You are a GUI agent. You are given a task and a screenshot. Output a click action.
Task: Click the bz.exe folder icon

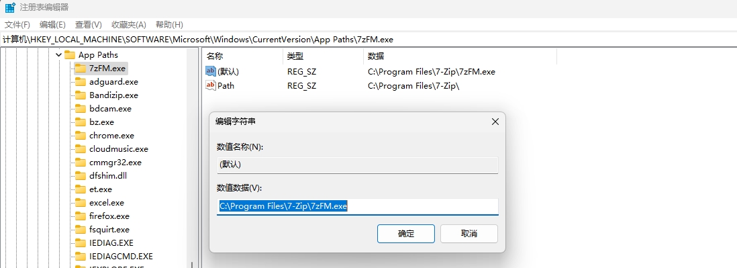pyautogui.click(x=81, y=122)
